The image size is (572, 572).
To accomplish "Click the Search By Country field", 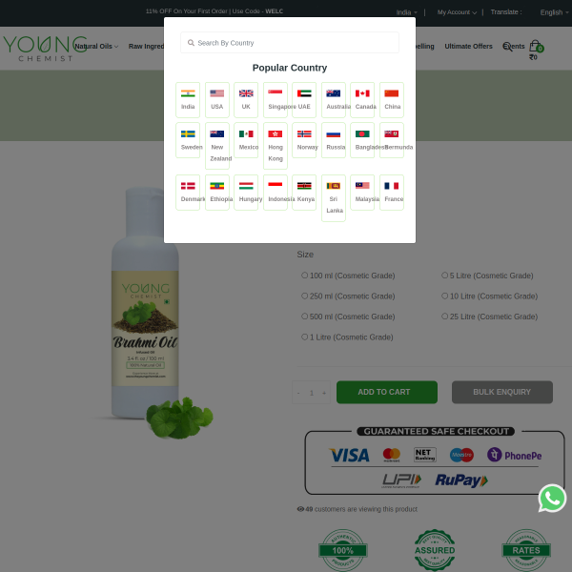I will [290, 43].
